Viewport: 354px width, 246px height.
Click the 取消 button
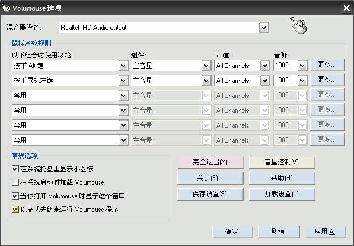click(x=279, y=232)
